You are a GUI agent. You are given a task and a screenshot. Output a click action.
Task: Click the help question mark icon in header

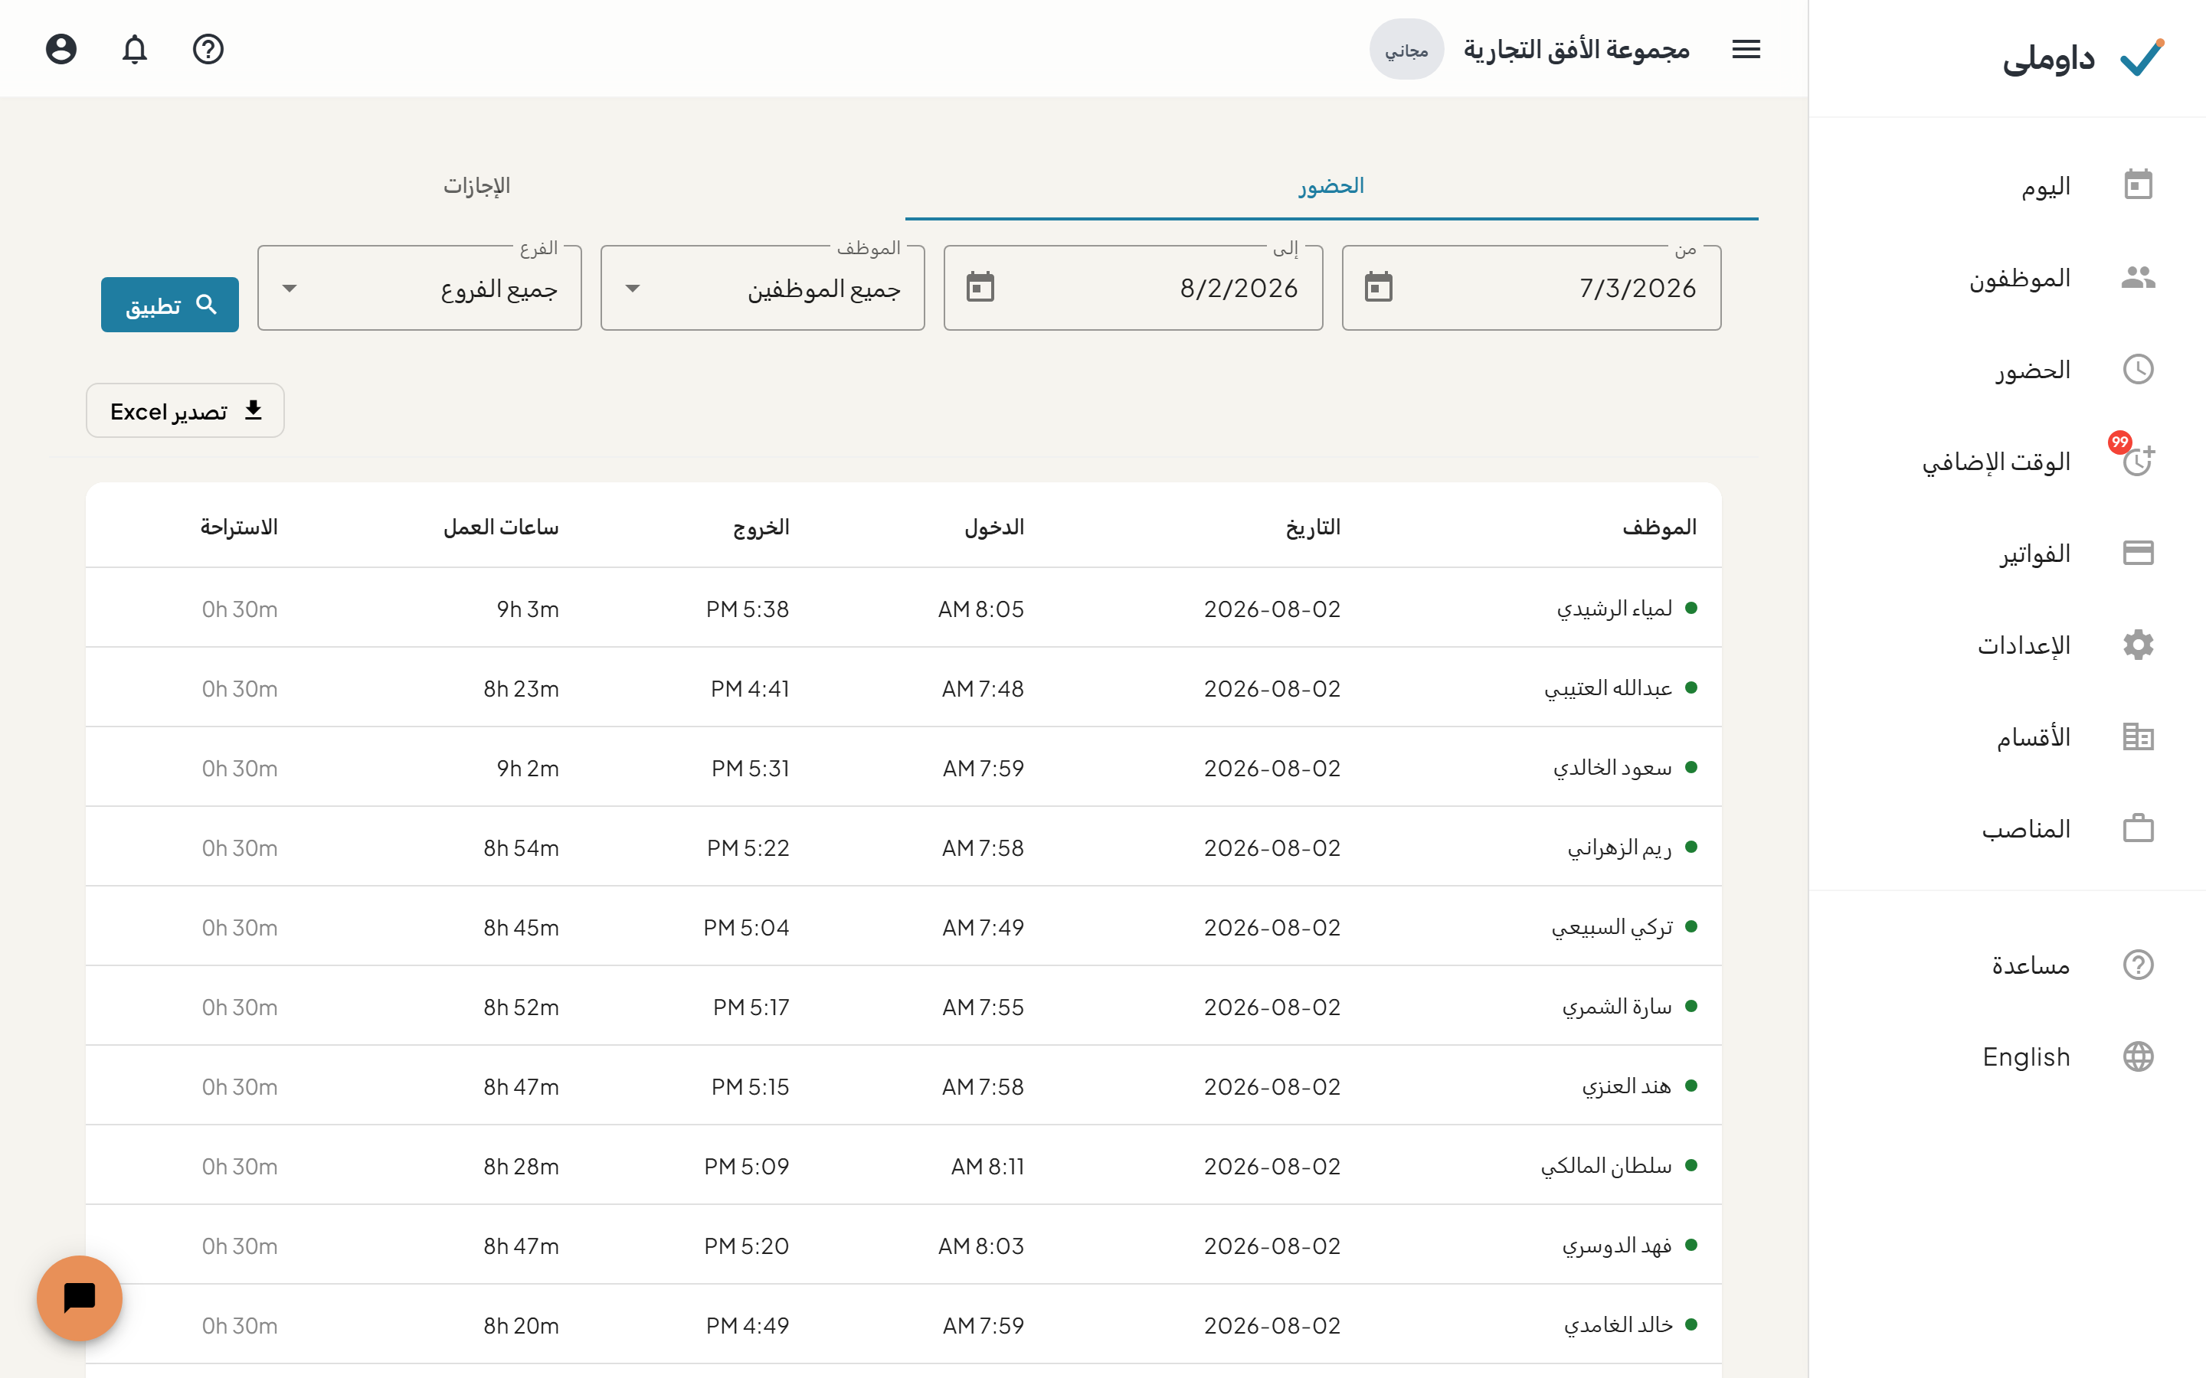[208, 49]
